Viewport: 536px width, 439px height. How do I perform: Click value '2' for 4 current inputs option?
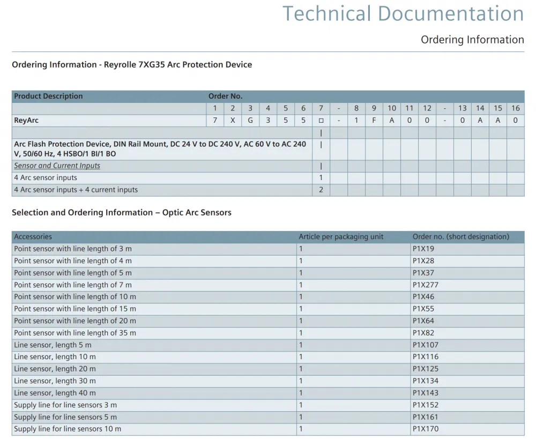(x=321, y=190)
